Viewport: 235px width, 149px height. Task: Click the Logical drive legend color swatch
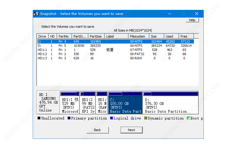112,118
